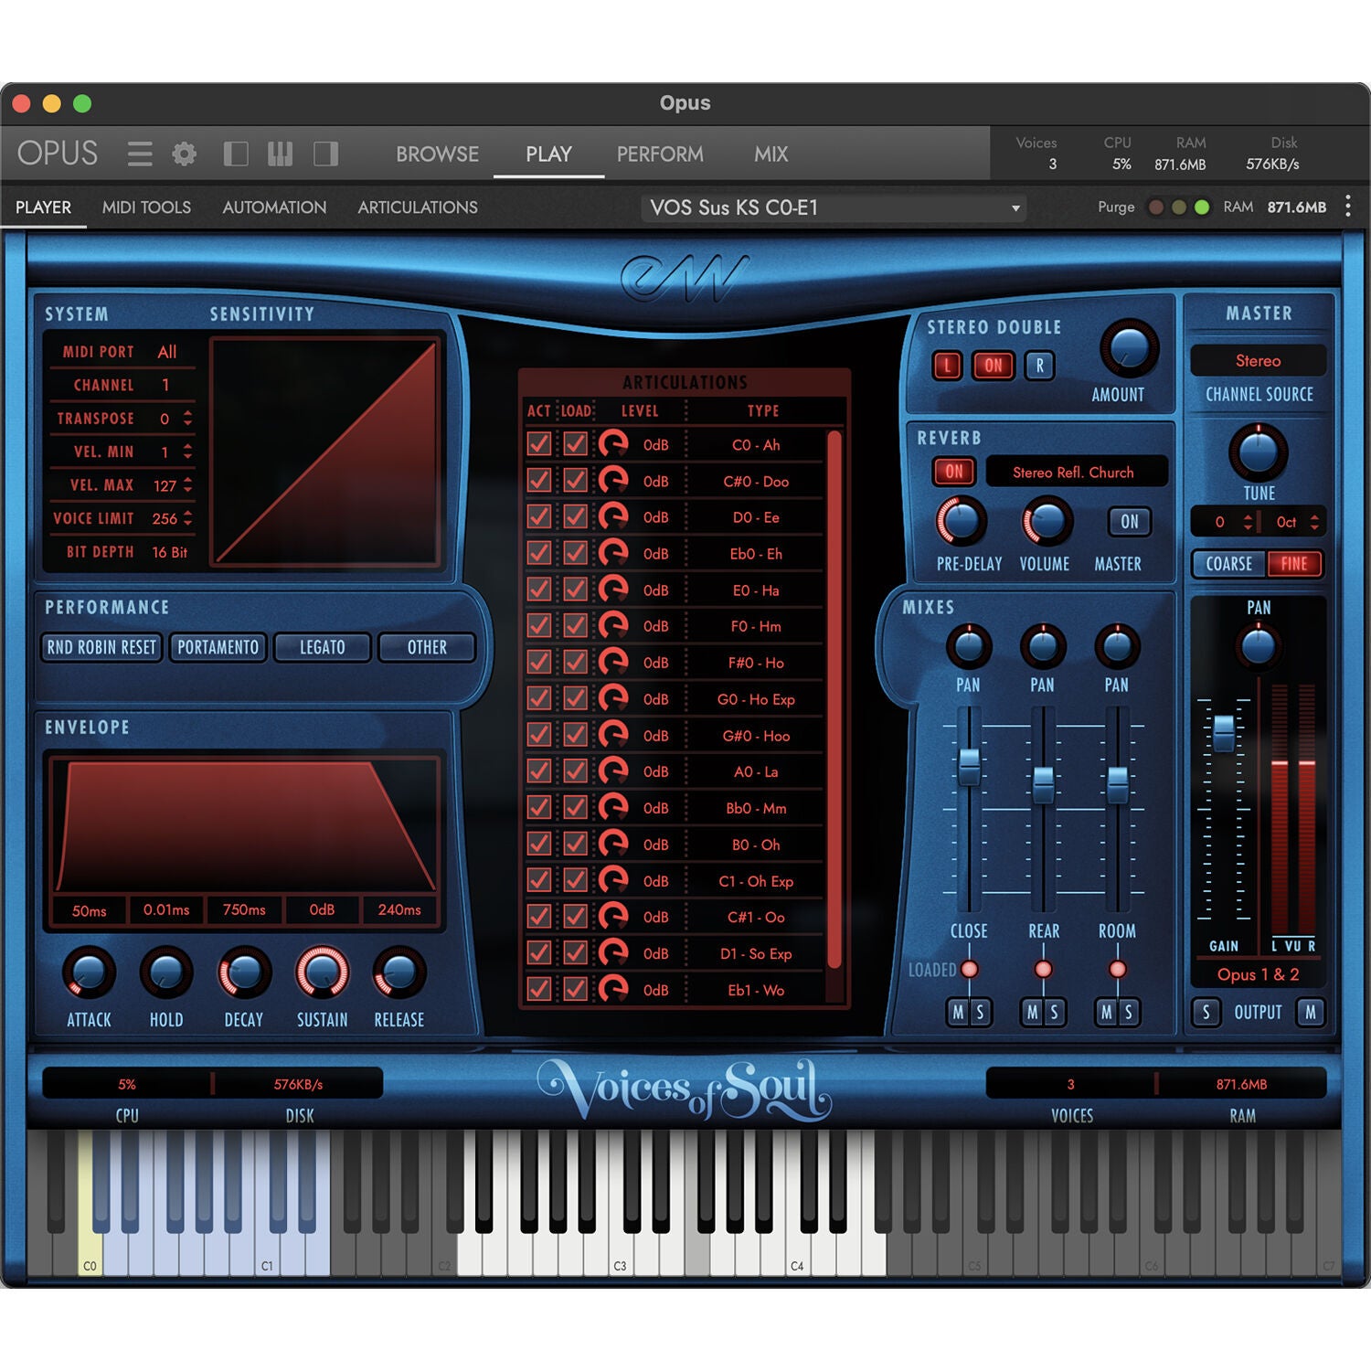The width and height of the screenshot is (1371, 1371).
Task: Toggle the right sidebar panel icon
Action: coord(325,154)
